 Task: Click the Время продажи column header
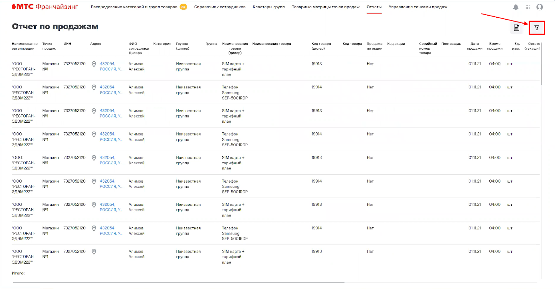tap(495, 46)
